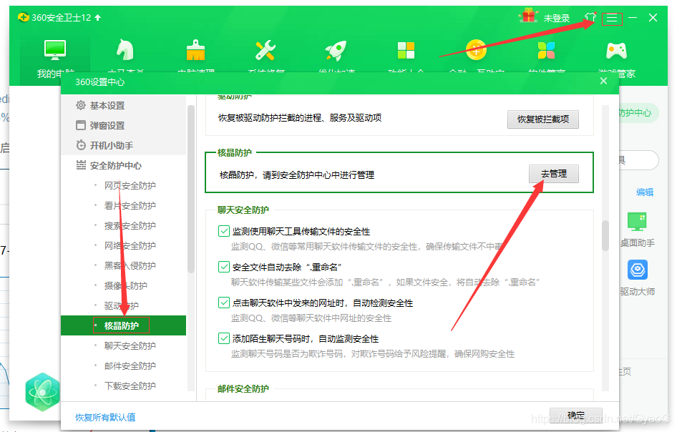Collapse the 安全防护中心 section
677x432 pixels.
click(x=124, y=165)
